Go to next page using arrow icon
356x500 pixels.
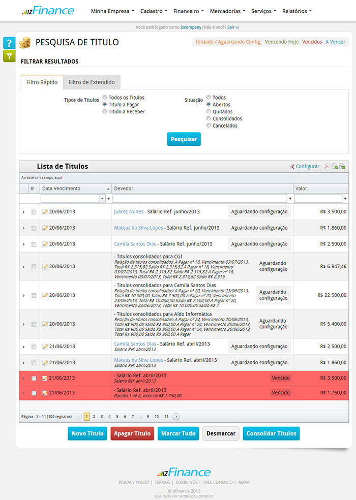[176, 417]
